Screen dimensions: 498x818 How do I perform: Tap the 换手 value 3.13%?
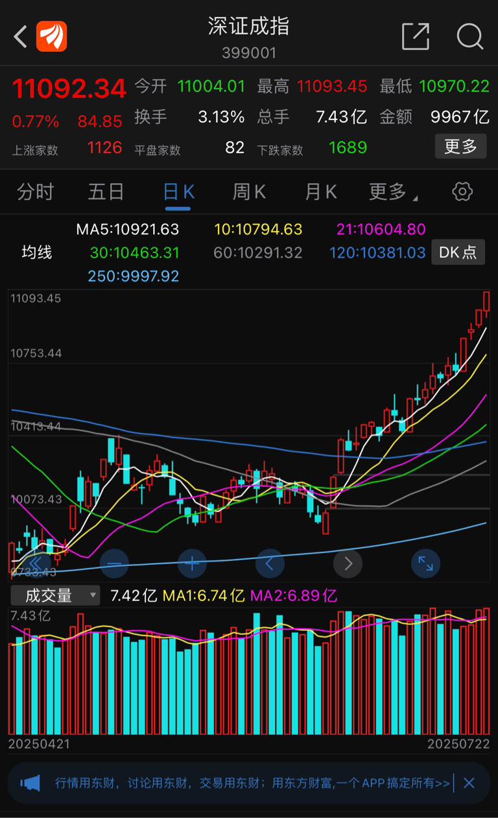pyautogui.click(x=221, y=117)
